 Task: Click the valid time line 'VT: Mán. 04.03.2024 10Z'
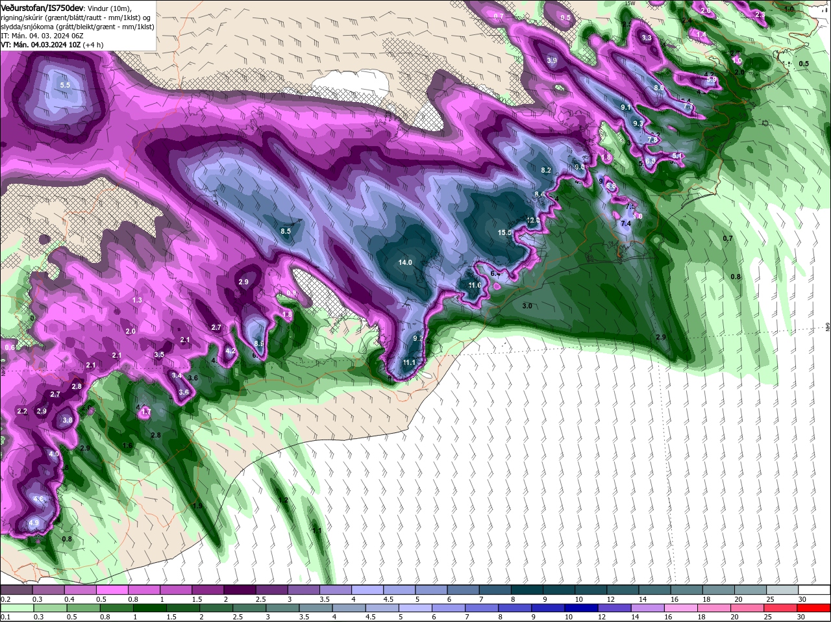click(x=41, y=45)
